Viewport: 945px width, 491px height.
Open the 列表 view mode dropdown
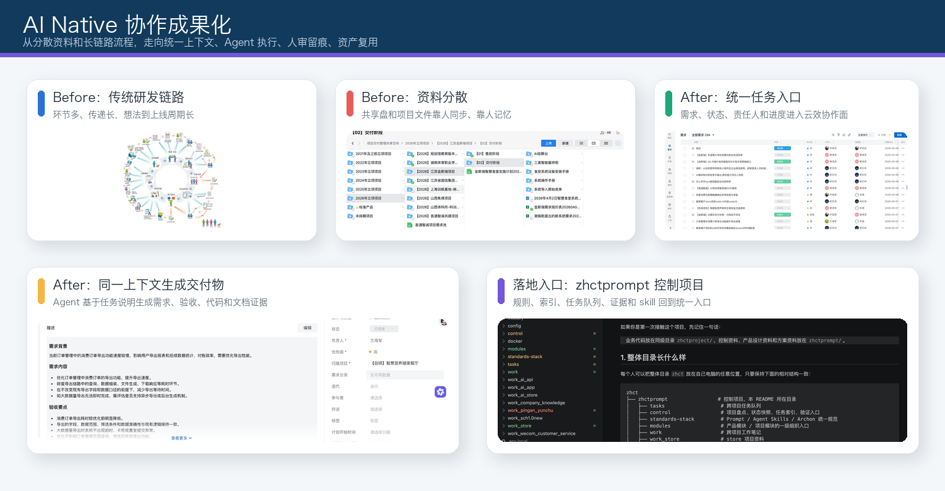[884, 135]
